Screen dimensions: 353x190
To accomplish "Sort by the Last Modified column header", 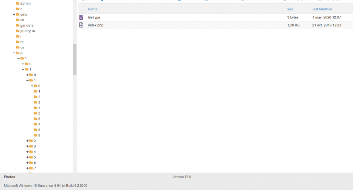I will point(322,9).
